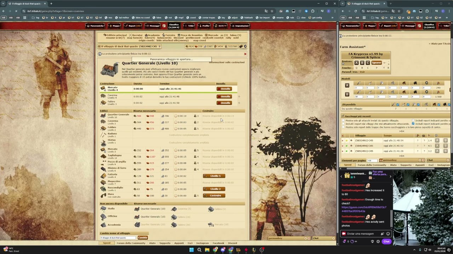Click FA Keypress button A
The width and height of the screenshot is (453, 254).
[356, 63]
